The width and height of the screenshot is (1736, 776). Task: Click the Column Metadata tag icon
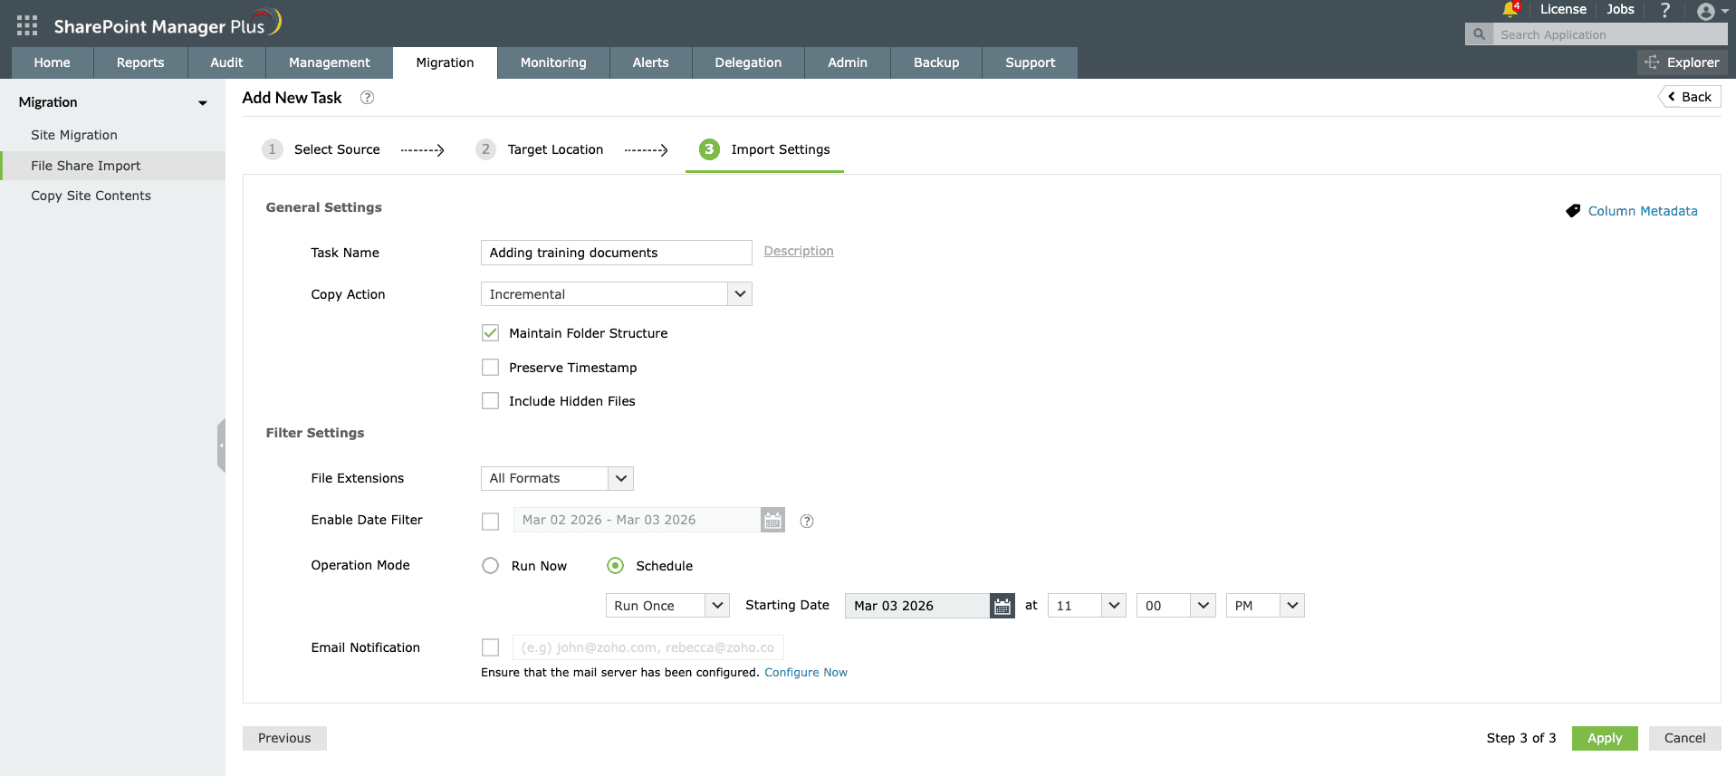click(1573, 211)
